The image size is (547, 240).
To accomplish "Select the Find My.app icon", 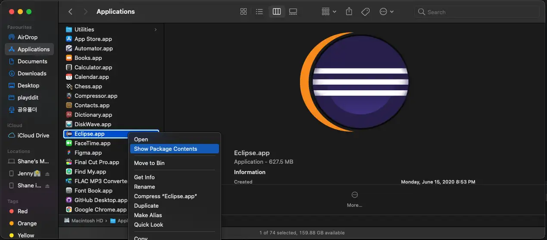I will point(69,171).
